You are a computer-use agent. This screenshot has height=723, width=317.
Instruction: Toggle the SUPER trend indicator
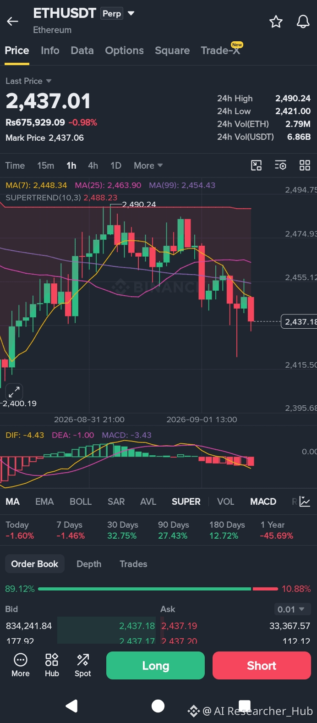pyautogui.click(x=186, y=502)
